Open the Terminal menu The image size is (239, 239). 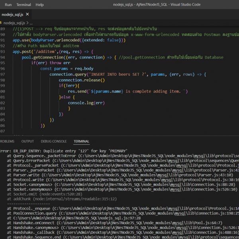tap(24, 4)
